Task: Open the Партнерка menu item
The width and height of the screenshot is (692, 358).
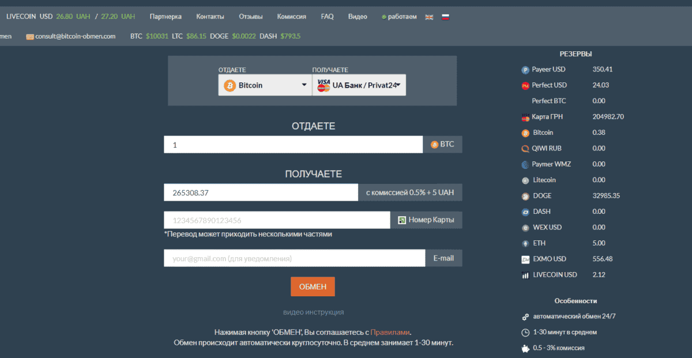Action: (x=166, y=17)
